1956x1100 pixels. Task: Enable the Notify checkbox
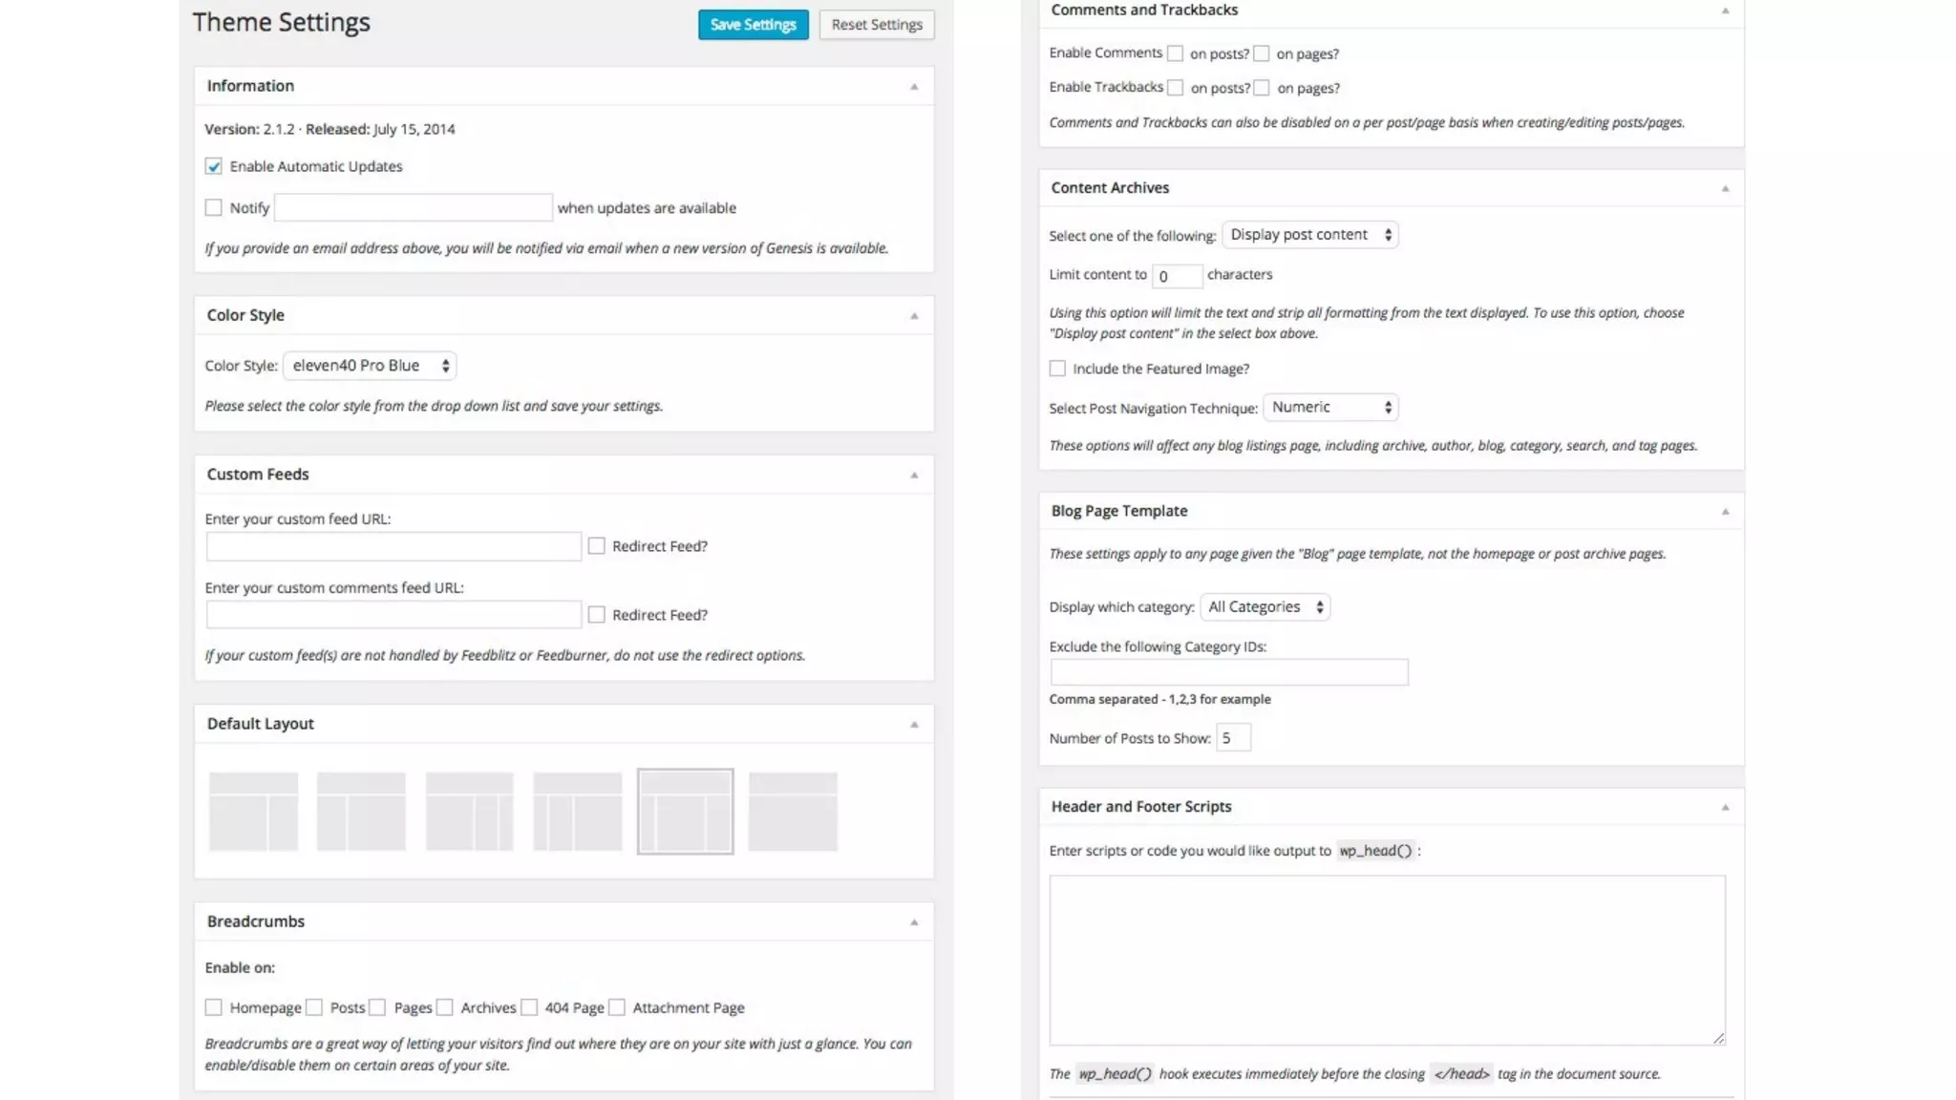tap(214, 208)
